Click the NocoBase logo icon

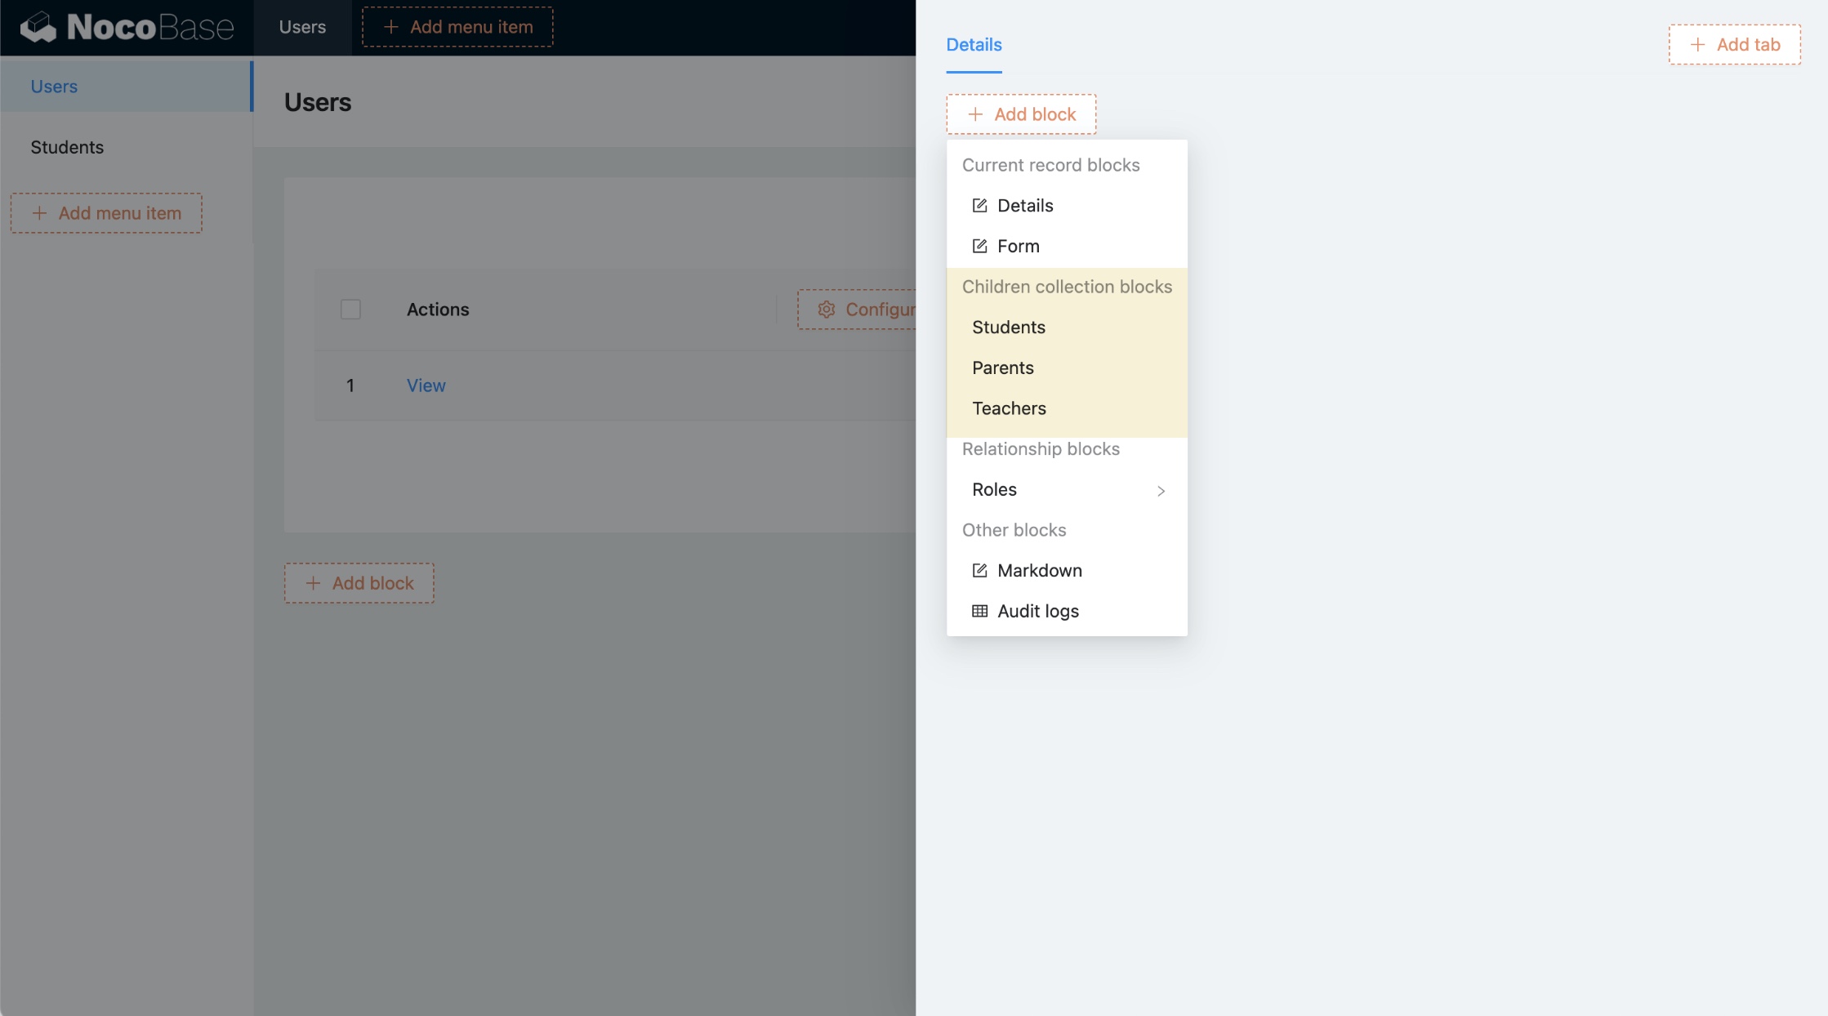coord(38,28)
